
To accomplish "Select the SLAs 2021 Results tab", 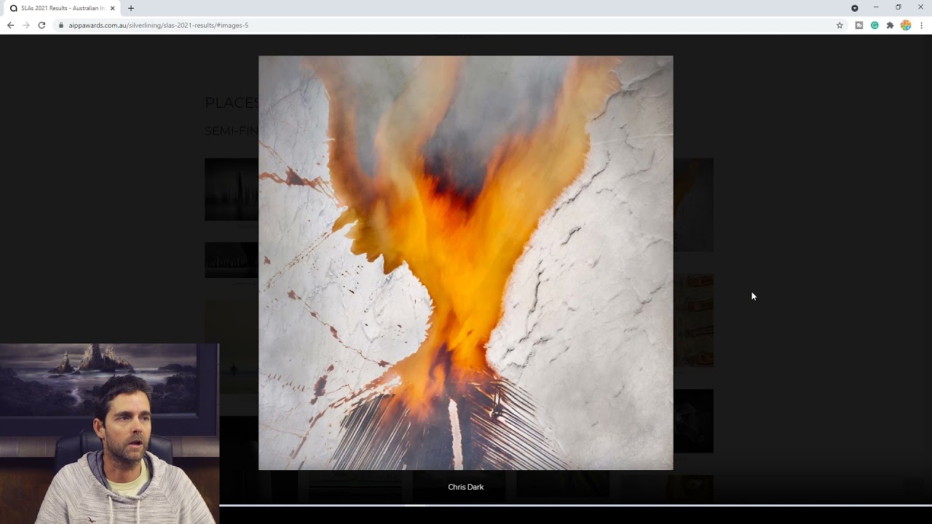I will 61,8.
